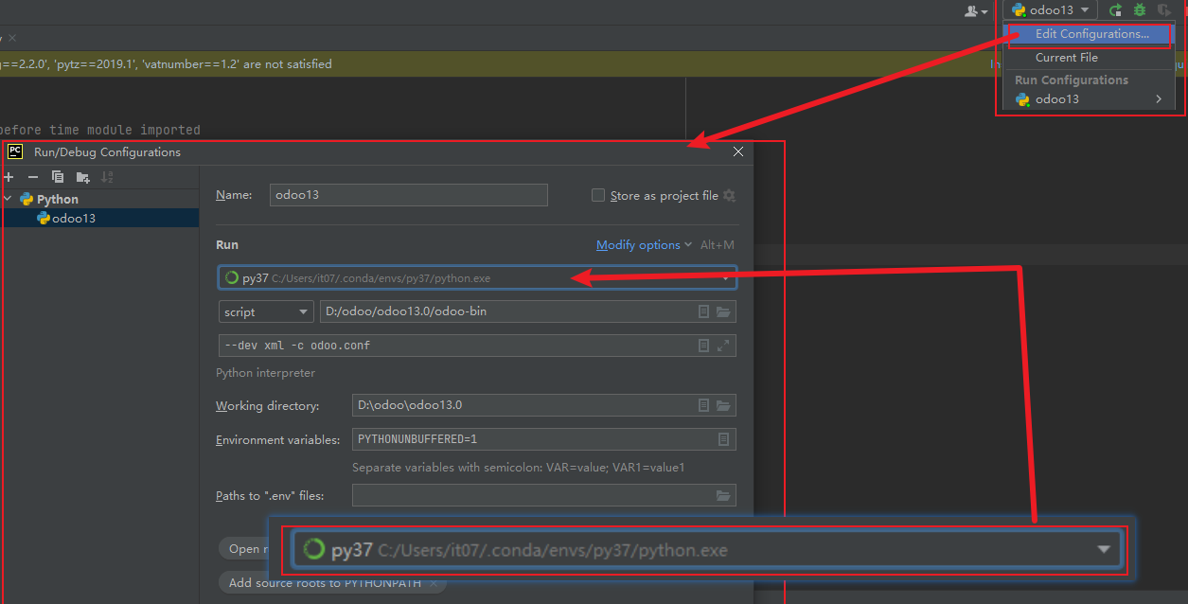Open the script type dropdown
This screenshot has width=1188, height=604.
[x=265, y=311]
